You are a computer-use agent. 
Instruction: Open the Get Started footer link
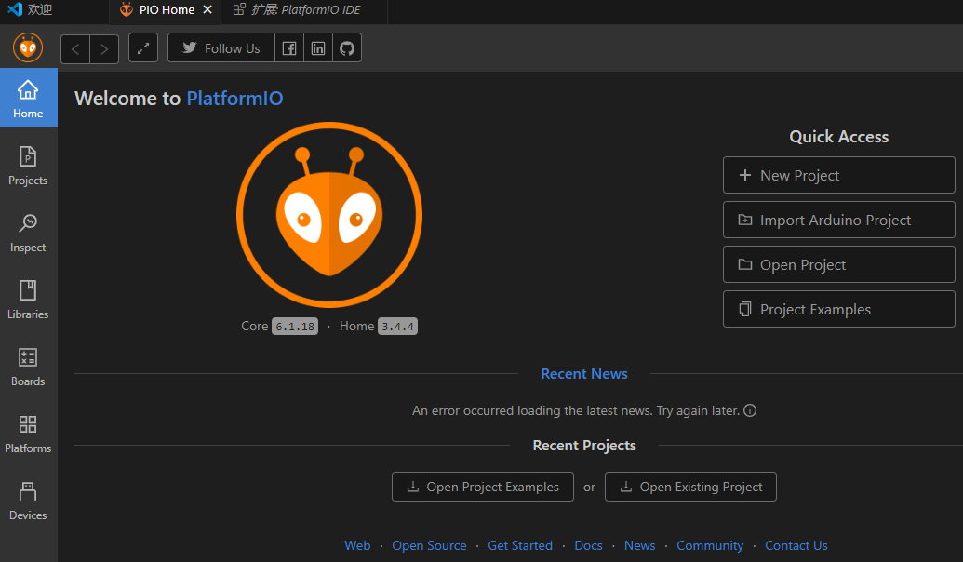pyautogui.click(x=520, y=545)
